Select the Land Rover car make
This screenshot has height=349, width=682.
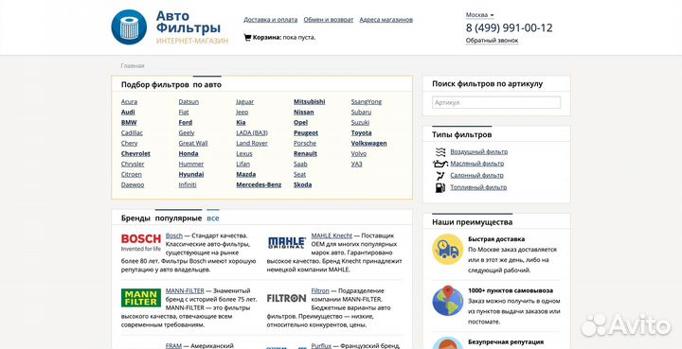point(252,143)
